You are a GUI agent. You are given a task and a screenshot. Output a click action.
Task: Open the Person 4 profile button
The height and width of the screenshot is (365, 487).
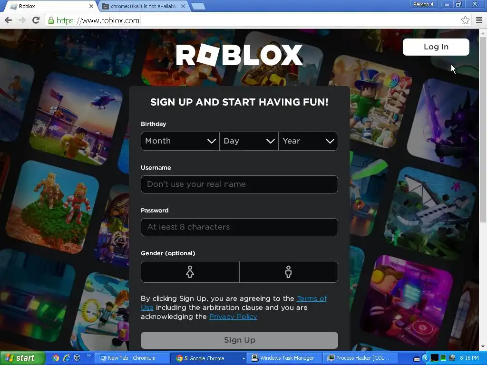tap(423, 4)
